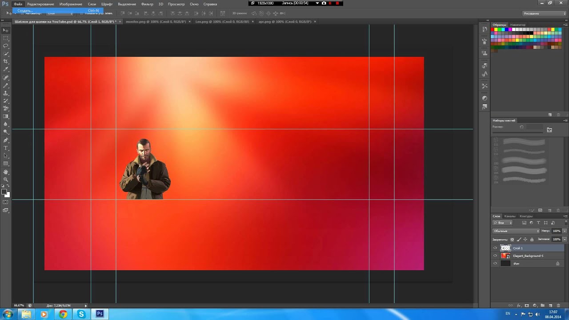569x320 pixels.
Task: Select the Rectangle shape tool
Action: 6,163
